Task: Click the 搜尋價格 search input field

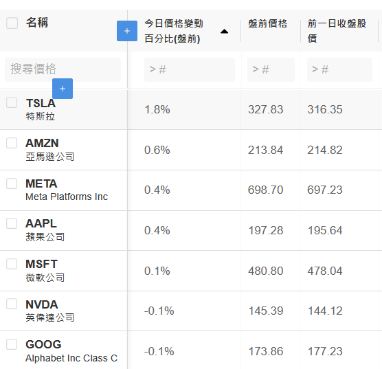Action: coord(63,69)
